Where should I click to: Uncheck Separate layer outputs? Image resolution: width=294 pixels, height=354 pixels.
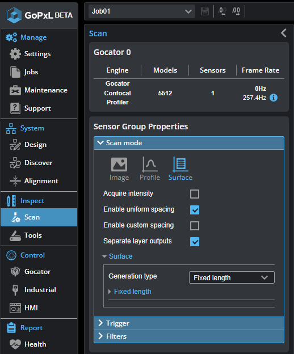click(x=195, y=242)
